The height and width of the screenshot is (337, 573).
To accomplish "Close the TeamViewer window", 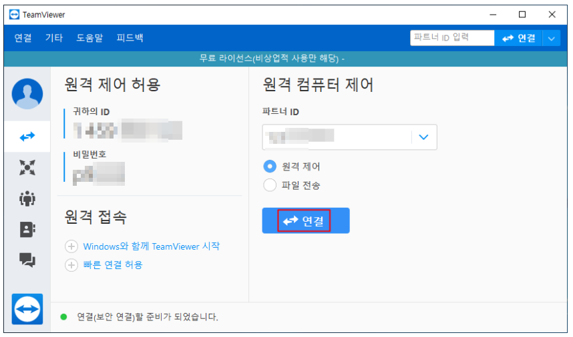I will pos(552,15).
